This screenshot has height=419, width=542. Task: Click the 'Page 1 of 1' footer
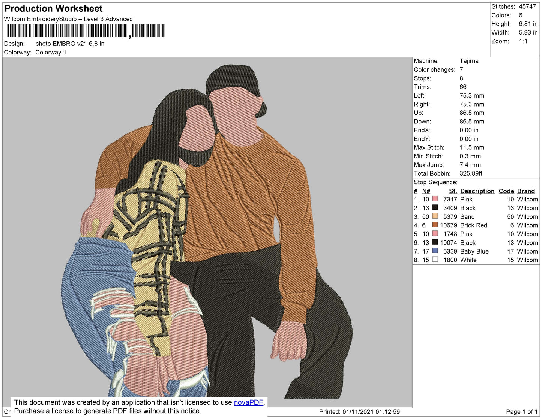tap(522, 412)
